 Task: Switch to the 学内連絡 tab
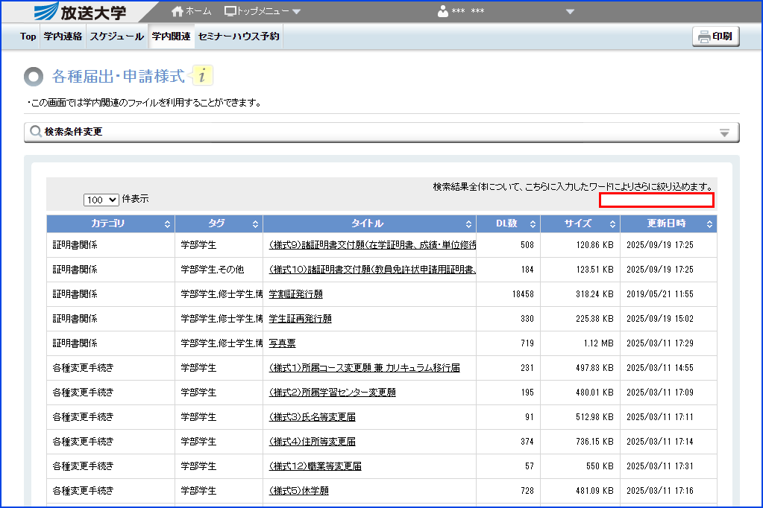[63, 36]
